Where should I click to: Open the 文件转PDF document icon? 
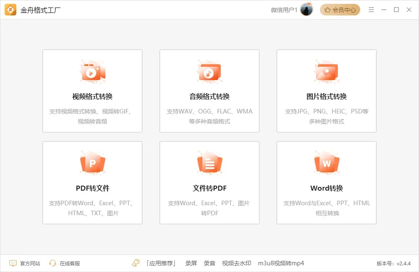209,163
